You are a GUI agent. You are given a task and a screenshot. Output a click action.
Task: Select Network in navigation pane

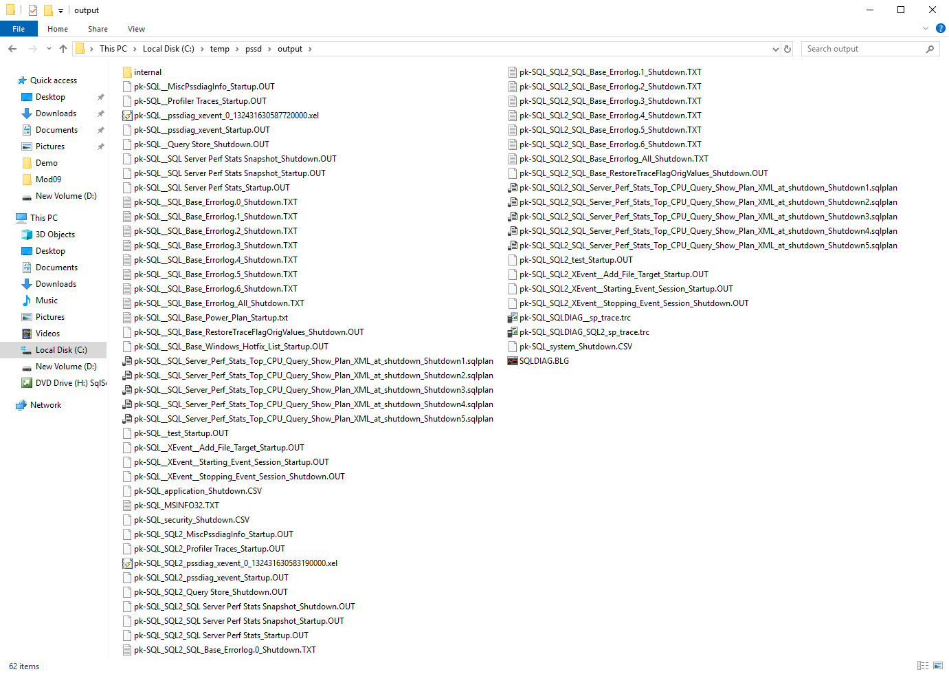coord(45,405)
